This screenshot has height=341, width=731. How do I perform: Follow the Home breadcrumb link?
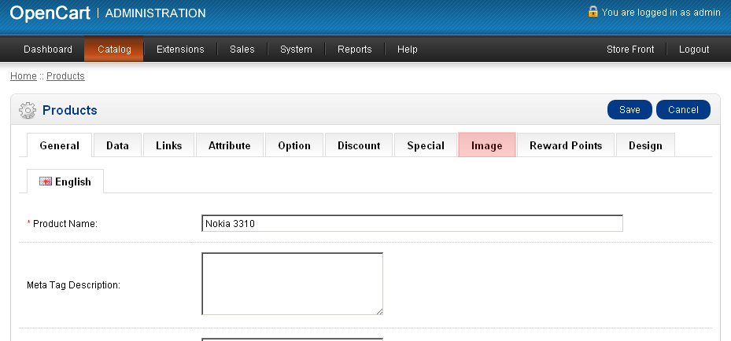(x=23, y=76)
